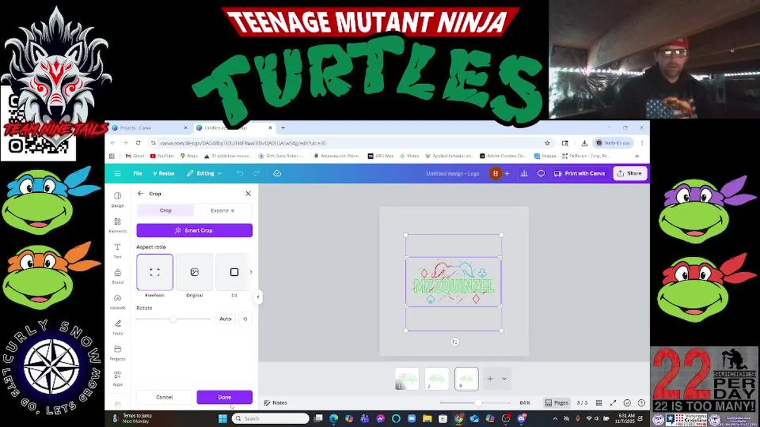Open the Text sidebar panel
760x427 pixels.
point(118,251)
